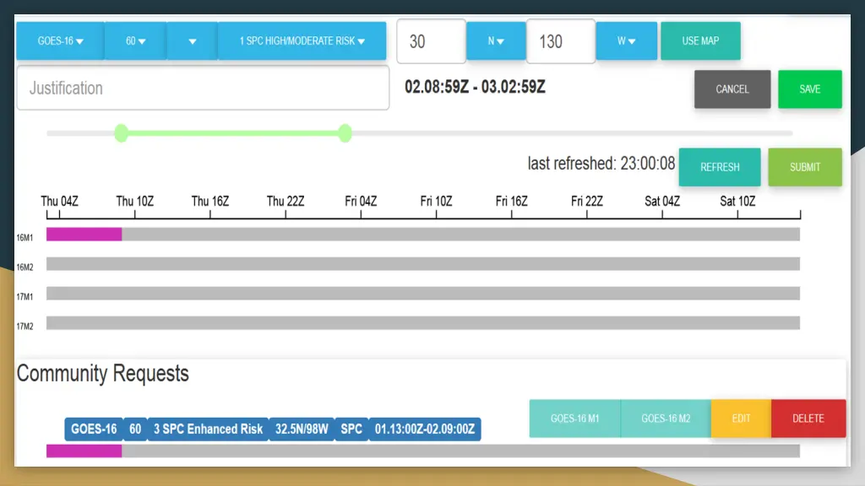Open the GOES-16 satellite dropdown
Screen dimensions: 865x486
[60, 40]
